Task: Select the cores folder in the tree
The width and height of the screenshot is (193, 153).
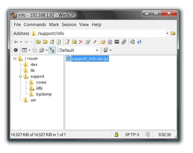Action: coord(41,82)
